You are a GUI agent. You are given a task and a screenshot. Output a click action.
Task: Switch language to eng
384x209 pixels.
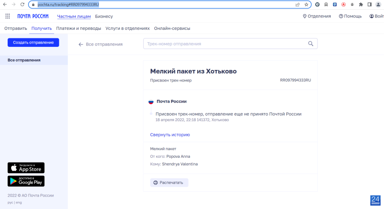coord(19,203)
